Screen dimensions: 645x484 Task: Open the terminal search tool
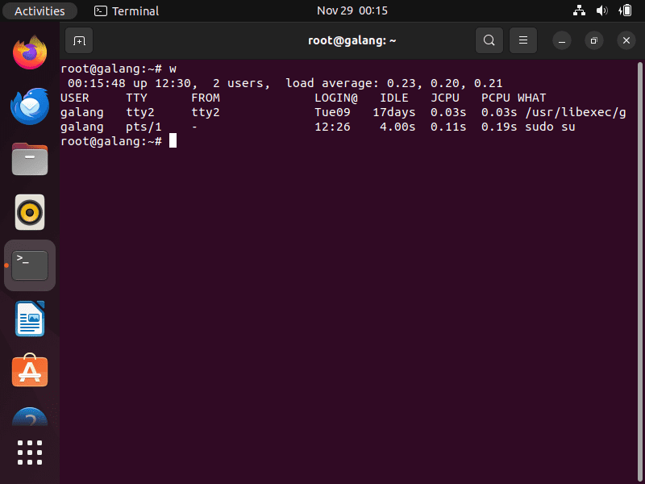489,40
